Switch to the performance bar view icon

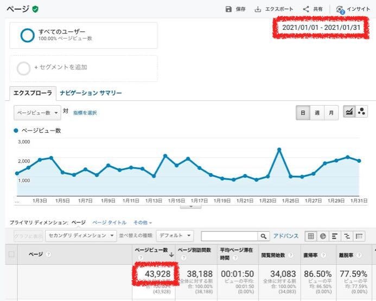[335, 236]
